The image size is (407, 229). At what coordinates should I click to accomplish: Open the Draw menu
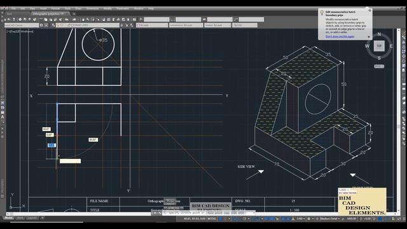[x=78, y=8]
